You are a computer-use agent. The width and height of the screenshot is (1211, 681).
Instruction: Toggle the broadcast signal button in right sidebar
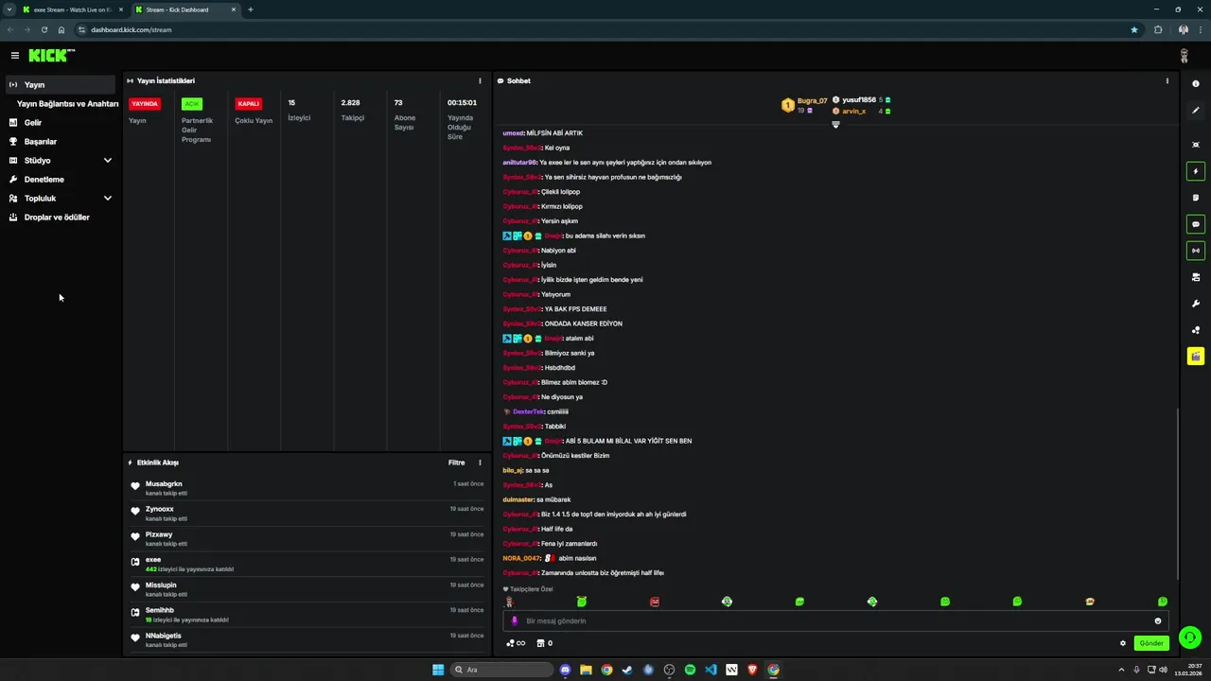click(x=1196, y=251)
